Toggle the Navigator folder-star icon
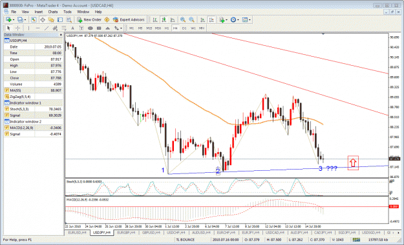The width and height of the screenshot is (404, 245). click(x=51, y=19)
